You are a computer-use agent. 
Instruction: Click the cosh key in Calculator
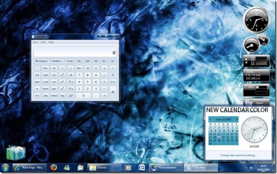(x=46, y=82)
